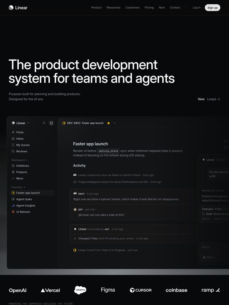Click the Cursor logo

(x=141, y=290)
